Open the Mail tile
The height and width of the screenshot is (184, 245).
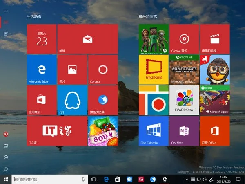coord(88,39)
